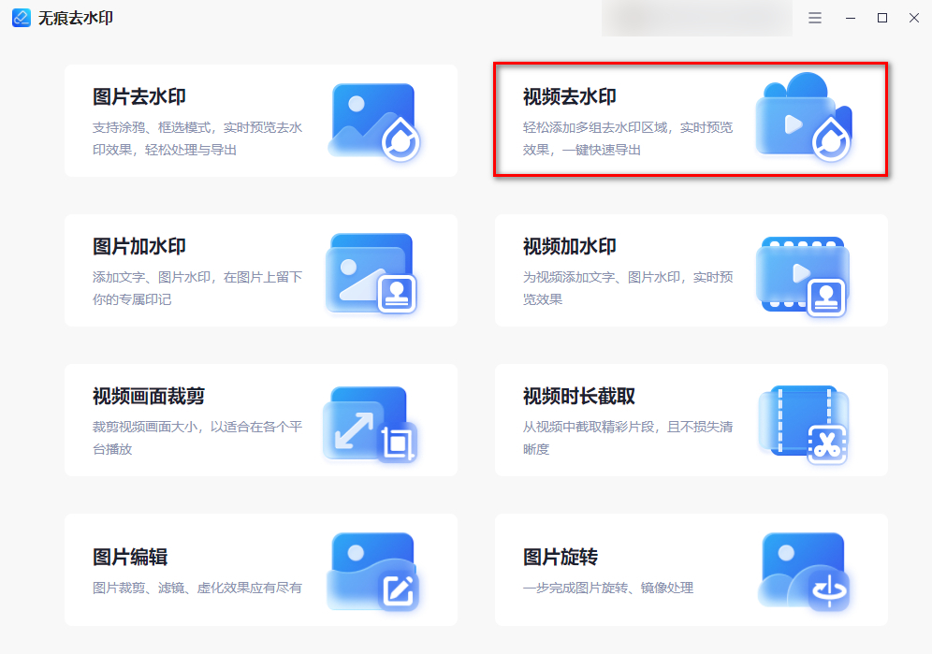This screenshot has width=932, height=654.
Task: Open the 视频去水印 heading
Action: click(570, 96)
